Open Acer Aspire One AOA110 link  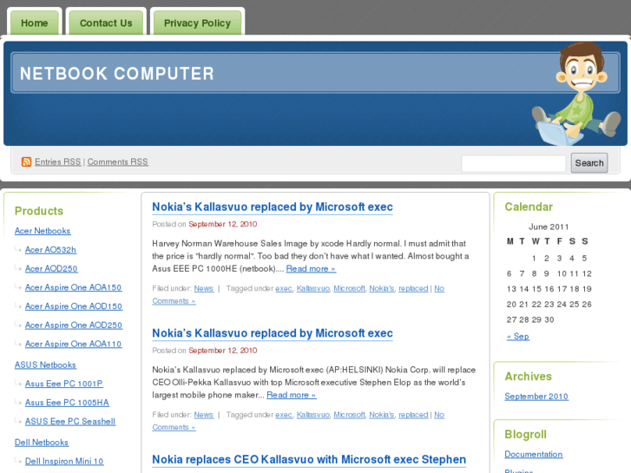tap(73, 345)
